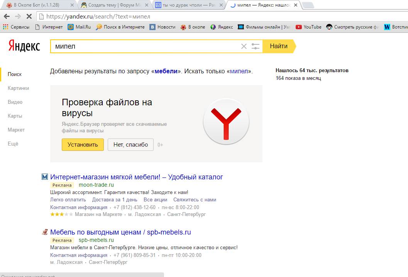Image resolution: width=408 pixels, height=277 pixels.
Task: Click the suggested query мебели link
Action: click(x=166, y=71)
